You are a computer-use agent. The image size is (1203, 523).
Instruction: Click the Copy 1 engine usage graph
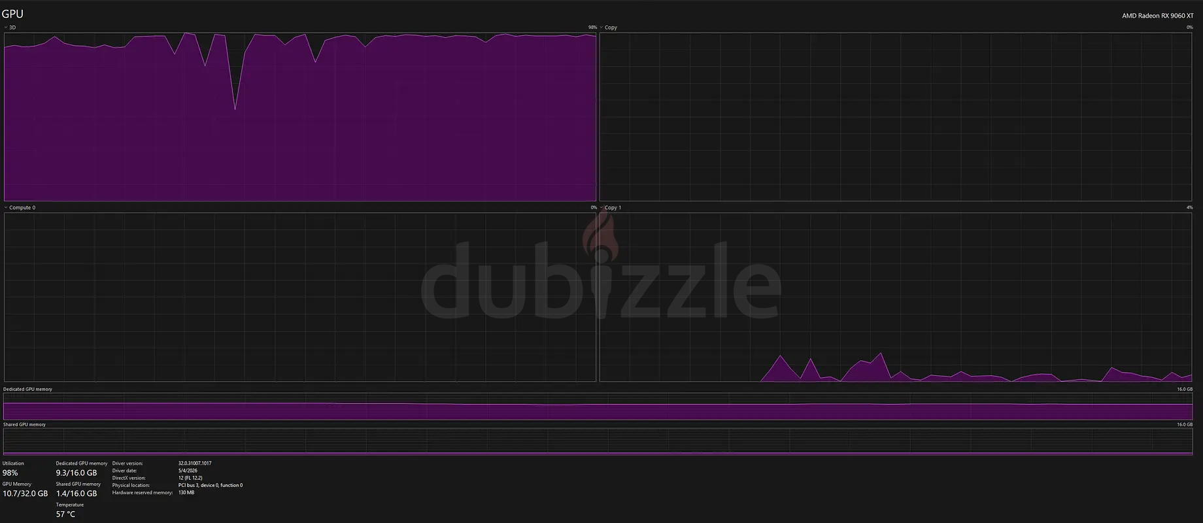point(896,297)
